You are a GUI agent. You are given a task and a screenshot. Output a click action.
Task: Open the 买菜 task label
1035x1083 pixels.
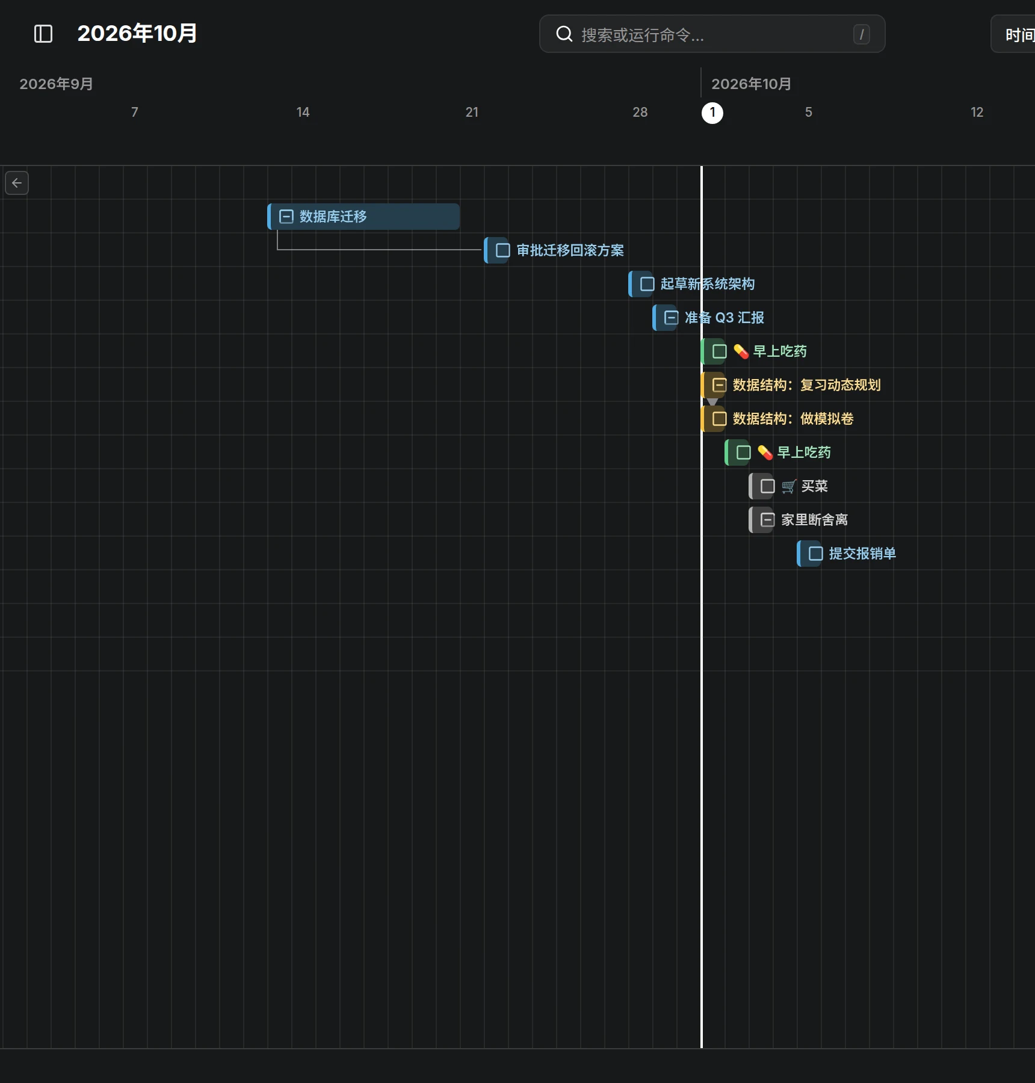click(x=815, y=486)
